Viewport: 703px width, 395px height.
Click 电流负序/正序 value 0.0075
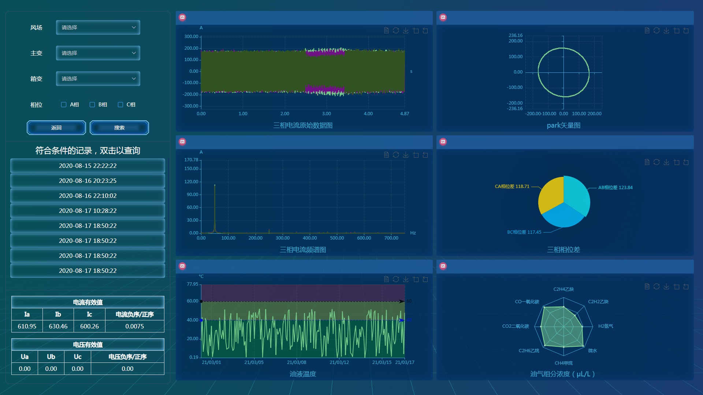point(135,326)
